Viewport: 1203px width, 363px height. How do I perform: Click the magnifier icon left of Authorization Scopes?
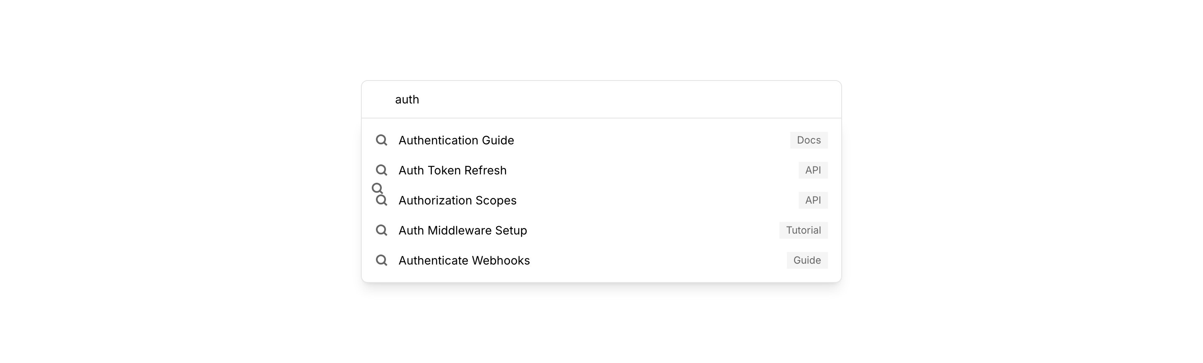tap(382, 201)
